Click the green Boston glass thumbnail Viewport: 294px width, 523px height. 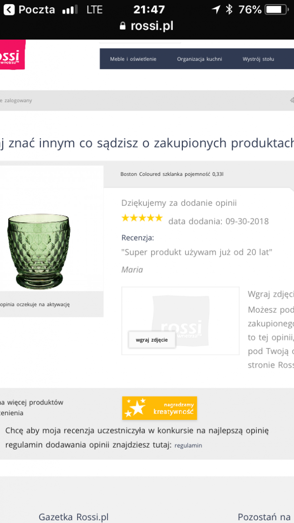tap(39, 251)
